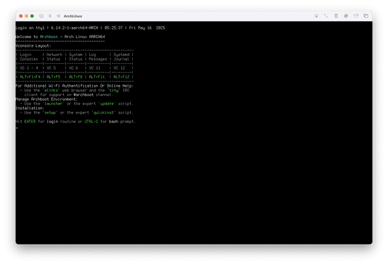Close the ArchLinux window with red button
The width and height of the screenshot is (388, 265).
tap(21, 16)
